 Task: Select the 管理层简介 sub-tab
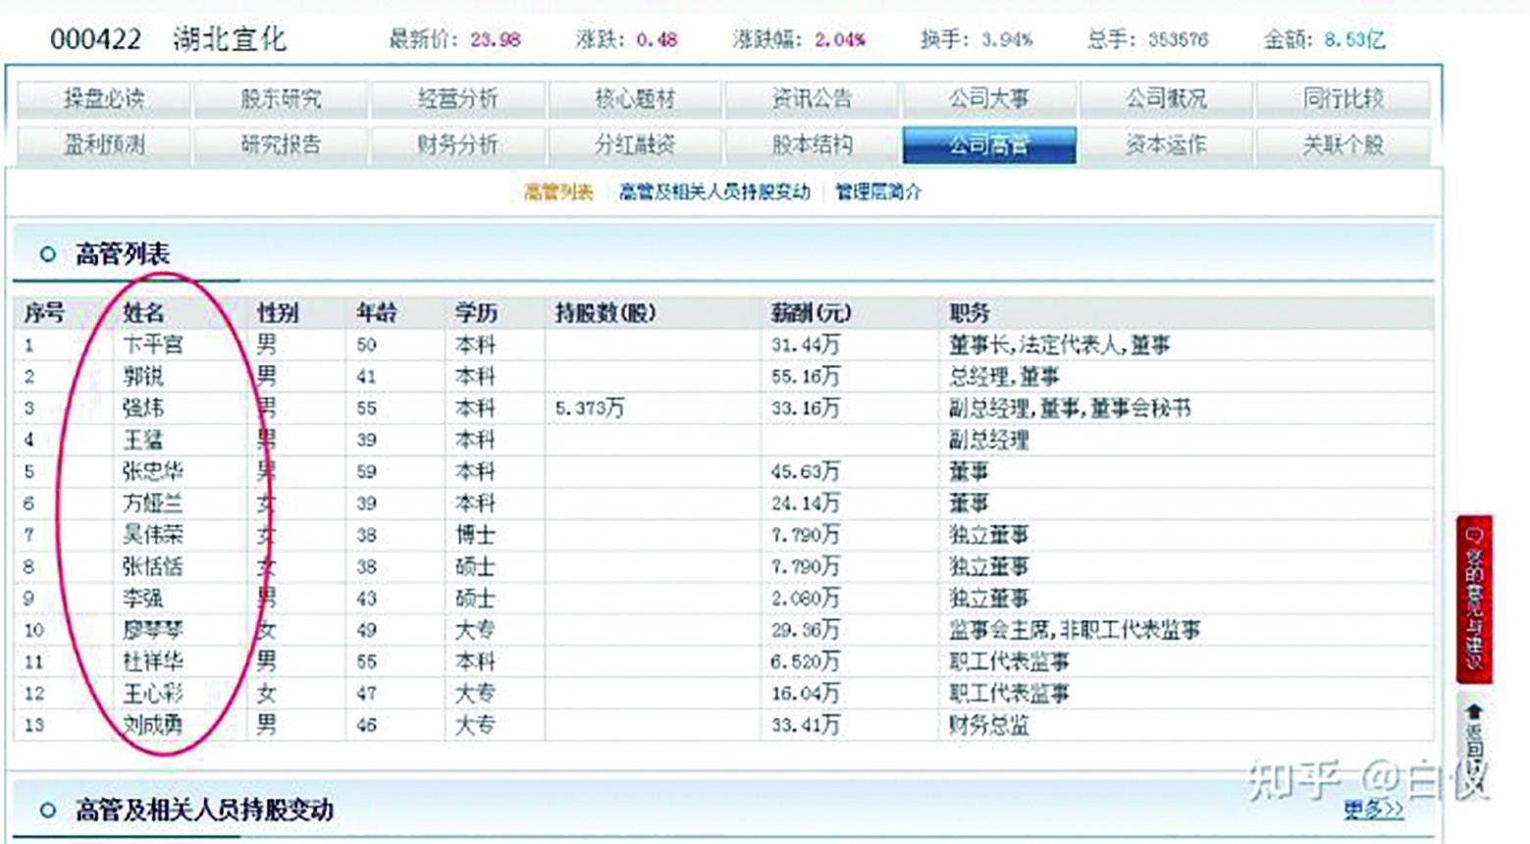880,192
